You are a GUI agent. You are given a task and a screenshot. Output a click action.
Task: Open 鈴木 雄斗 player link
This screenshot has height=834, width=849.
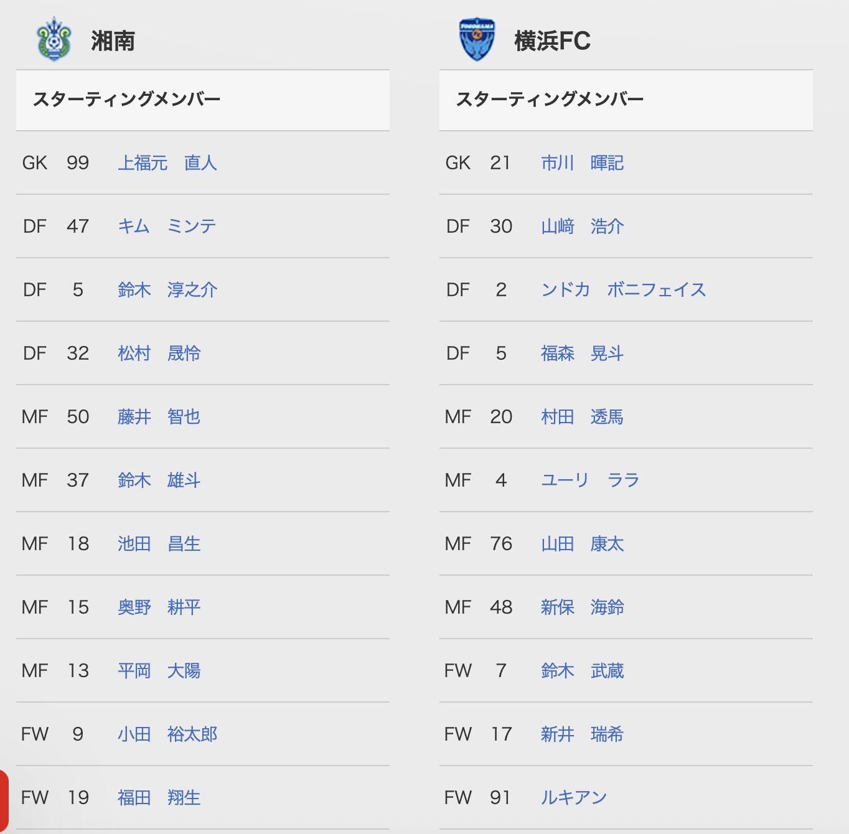(x=159, y=480)
